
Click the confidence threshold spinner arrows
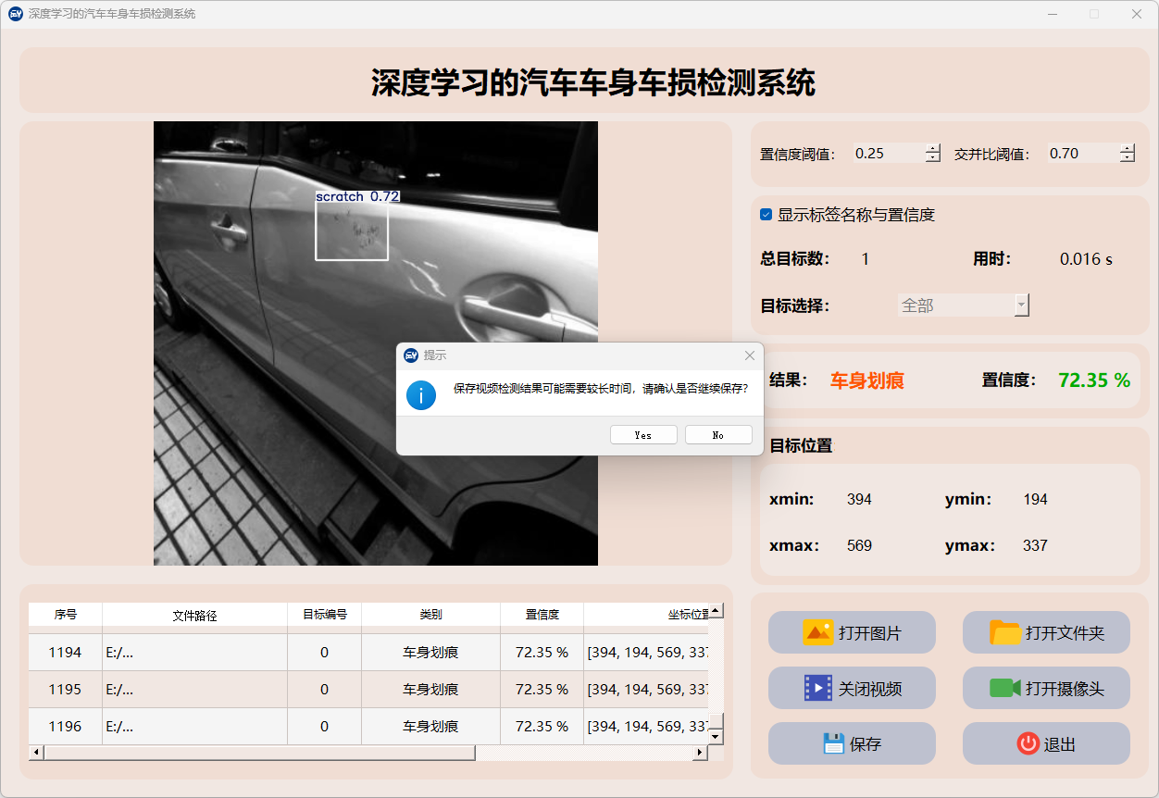coord(932,154)
